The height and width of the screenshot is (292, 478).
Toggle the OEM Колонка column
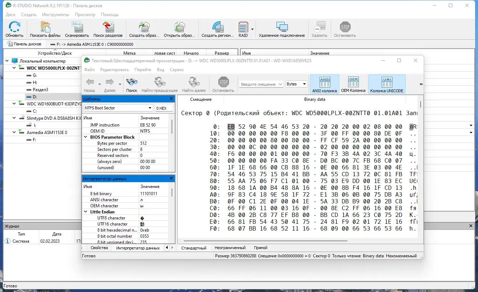[353, 84]
